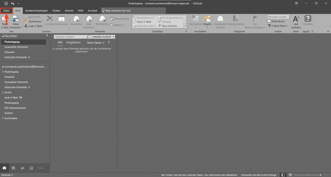Click the Ungelesen/Gelesen envelope icon
Screen dimensions: 331x177
click(220, 19)
